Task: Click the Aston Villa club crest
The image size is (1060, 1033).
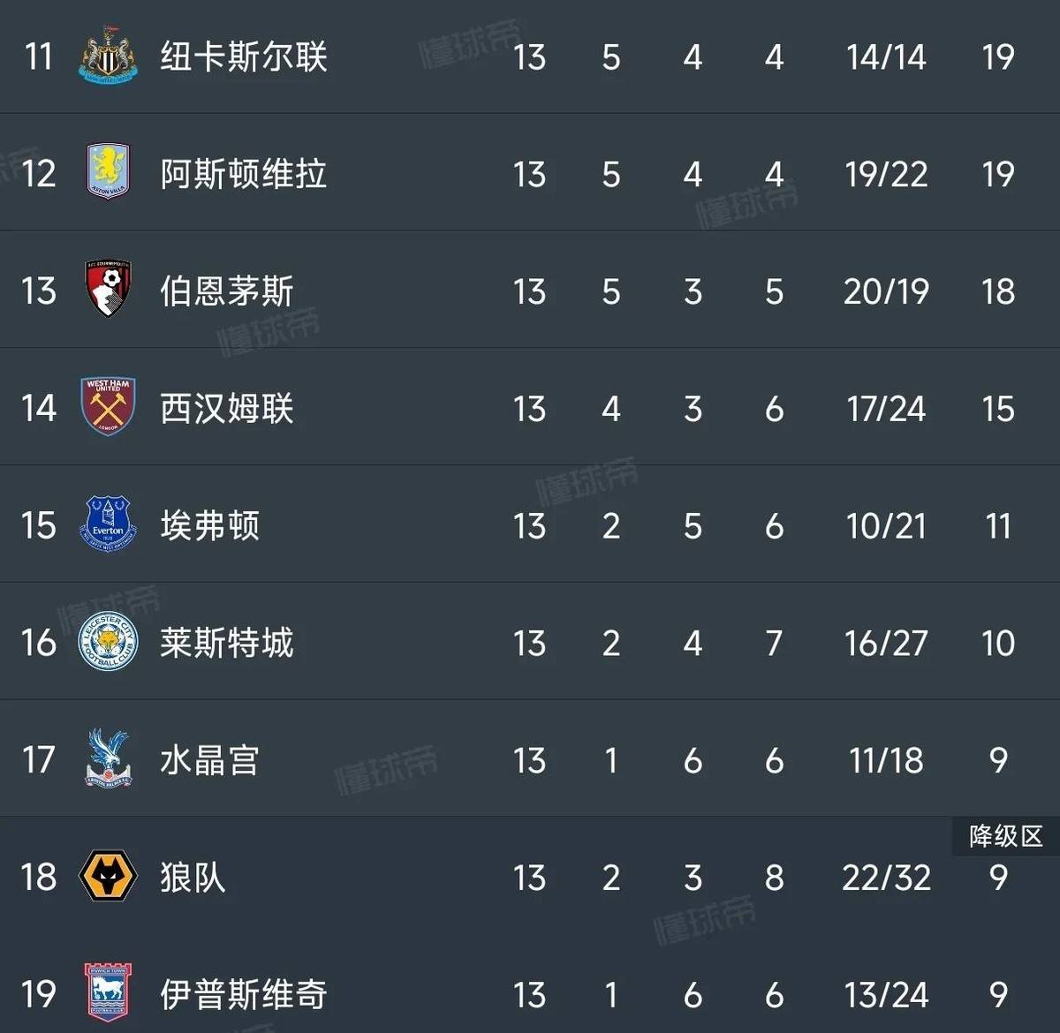Action: (x=108, y=172)
